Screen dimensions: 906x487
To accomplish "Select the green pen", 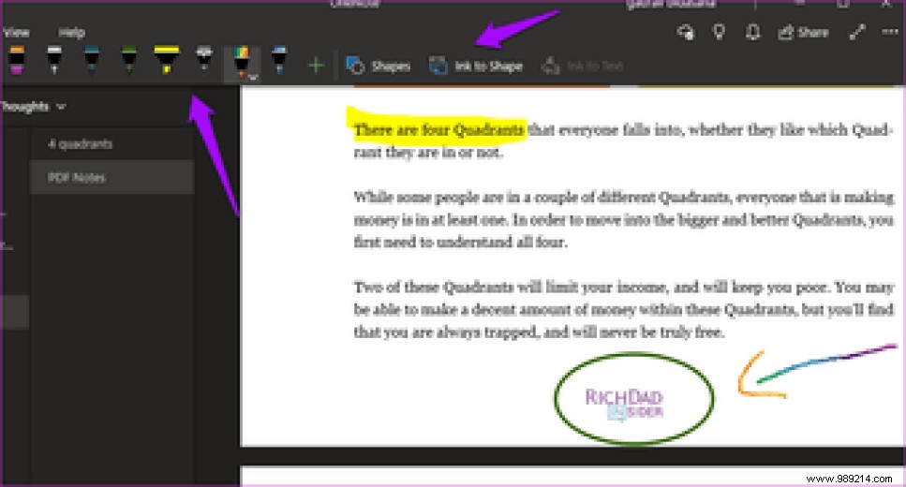I will click(129, 61).
